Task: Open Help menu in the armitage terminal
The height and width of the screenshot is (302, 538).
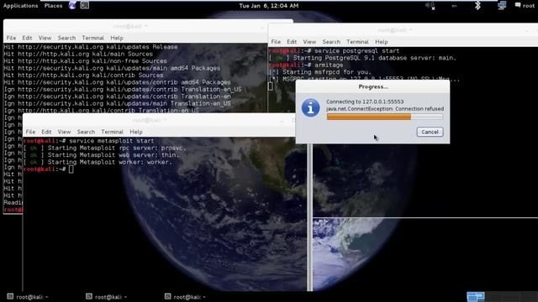Action: pyautogui.click(x=381, y=42)
